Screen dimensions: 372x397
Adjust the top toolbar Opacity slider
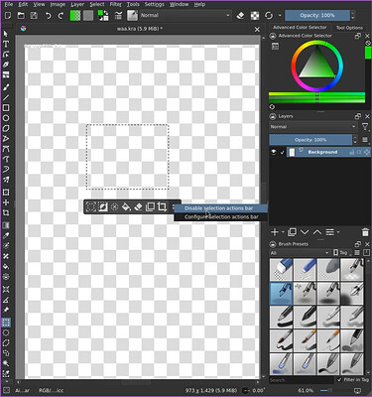click(317, 15)
